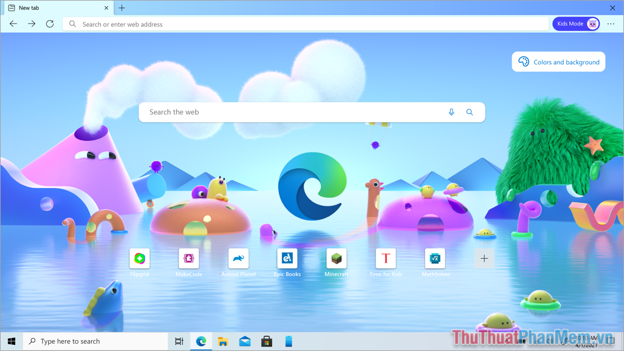Screen dimensions: 624x351
Task: Open Edge settings via the three-dot menu
Action: coord(611,24)
